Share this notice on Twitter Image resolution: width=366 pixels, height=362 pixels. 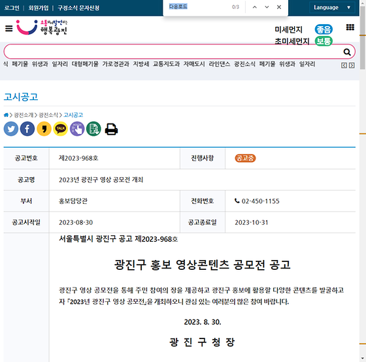pos(11,129)
